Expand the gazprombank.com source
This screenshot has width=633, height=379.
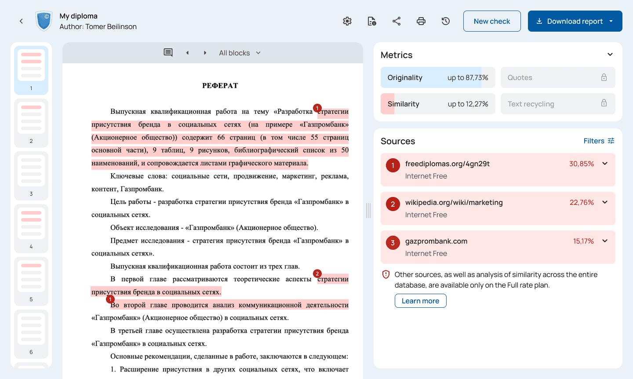(x=605, y=241)
